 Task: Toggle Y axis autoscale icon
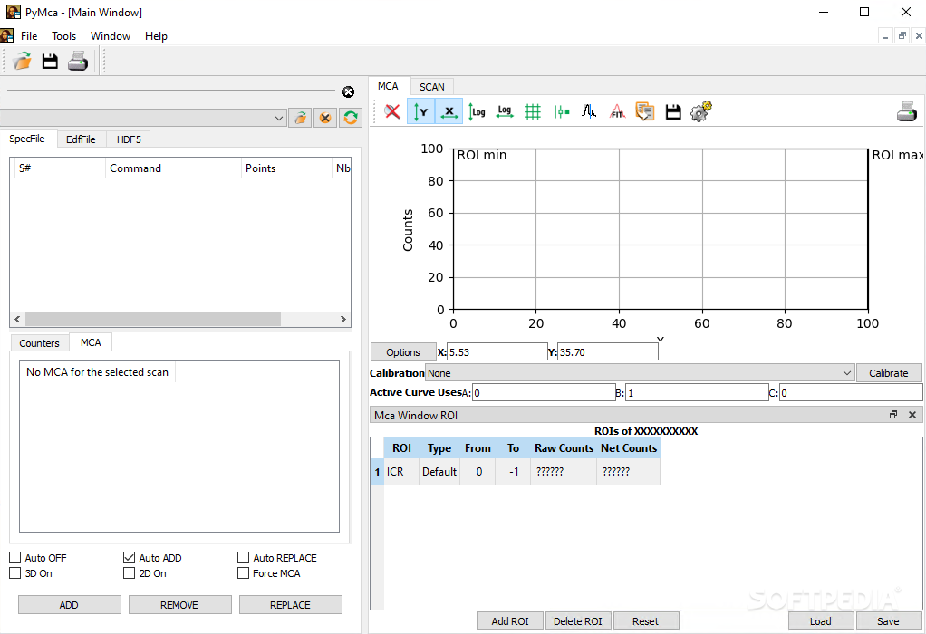click(x=420, y=111)
